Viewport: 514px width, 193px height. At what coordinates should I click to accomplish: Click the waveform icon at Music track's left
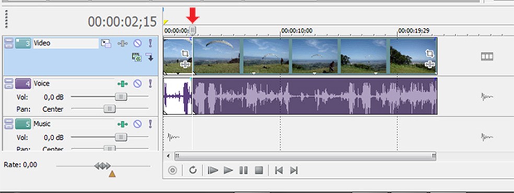pyautogui.click(x=173, y=137)
